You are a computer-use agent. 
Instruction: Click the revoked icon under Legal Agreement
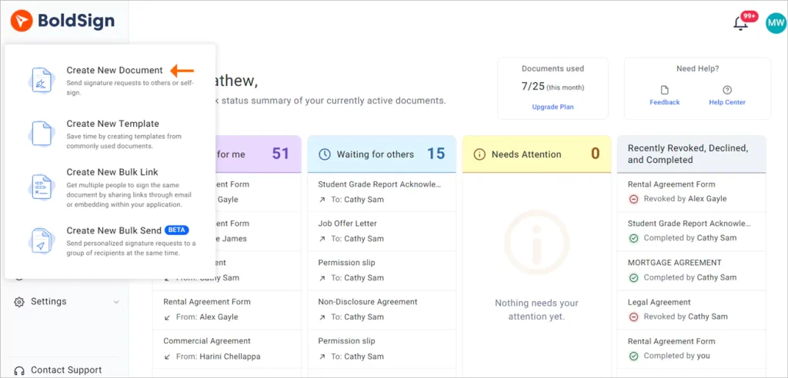click(633, 317)
